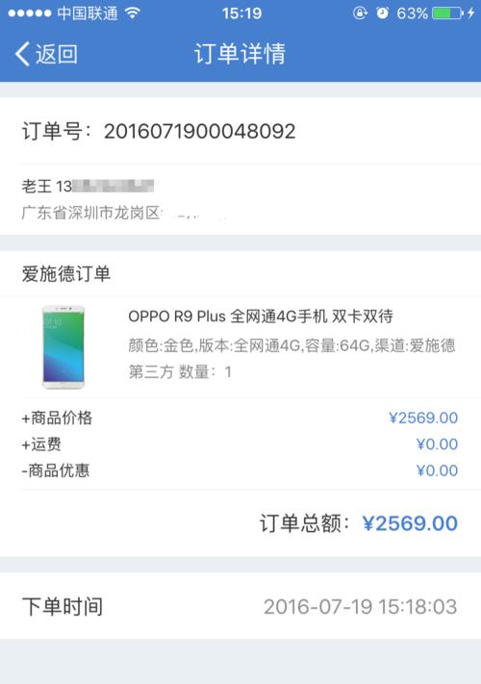
Task: Open the OPPO R9 Plus product thumbnail
Action: tap(63, 347)
